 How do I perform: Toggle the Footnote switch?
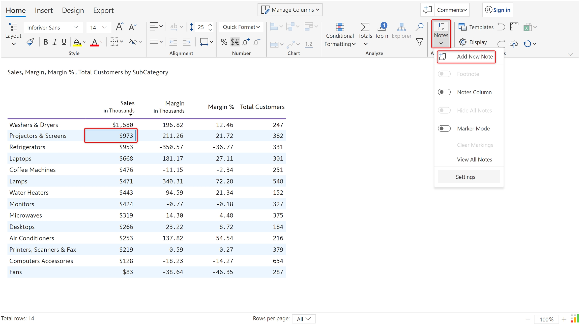tap(444, 74)
